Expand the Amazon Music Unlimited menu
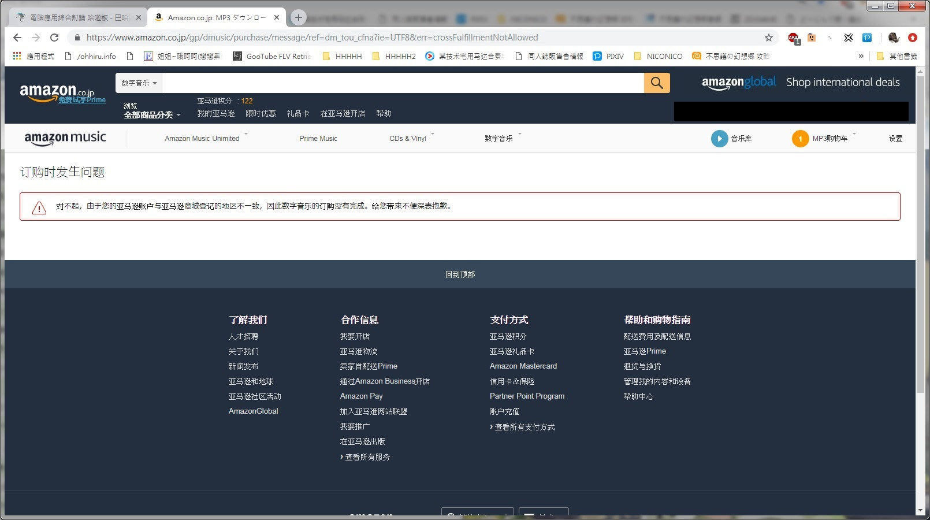 pos(206,138)
